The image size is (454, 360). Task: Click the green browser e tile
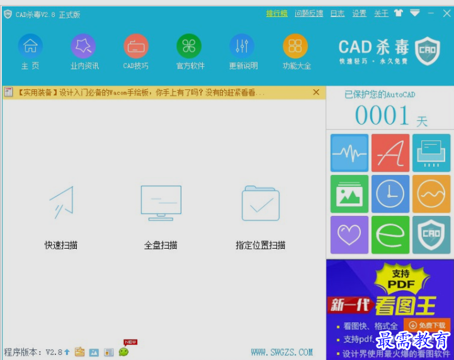click(x=390, y=235)
